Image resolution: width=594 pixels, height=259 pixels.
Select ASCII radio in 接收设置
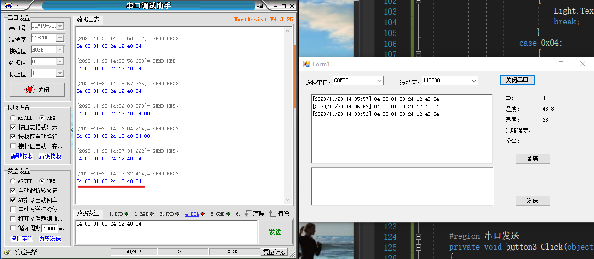click(x=12, y=118)
